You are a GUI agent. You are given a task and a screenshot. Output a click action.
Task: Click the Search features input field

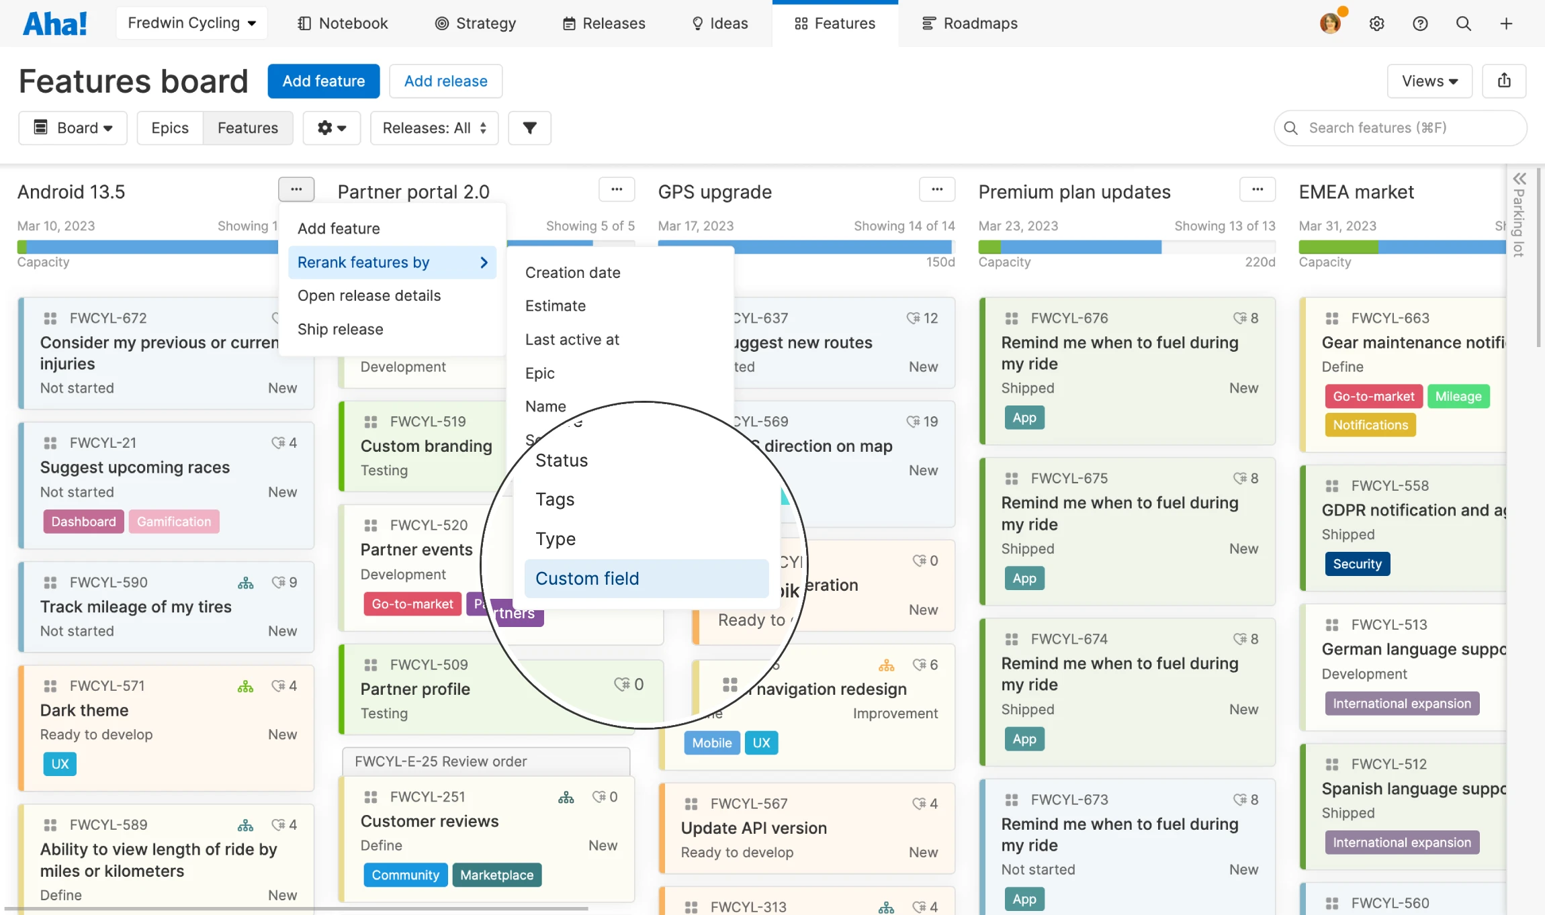[x=1401, y=128]
